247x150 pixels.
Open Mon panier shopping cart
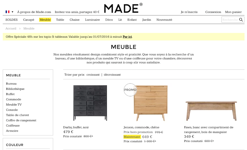[233, 12]
